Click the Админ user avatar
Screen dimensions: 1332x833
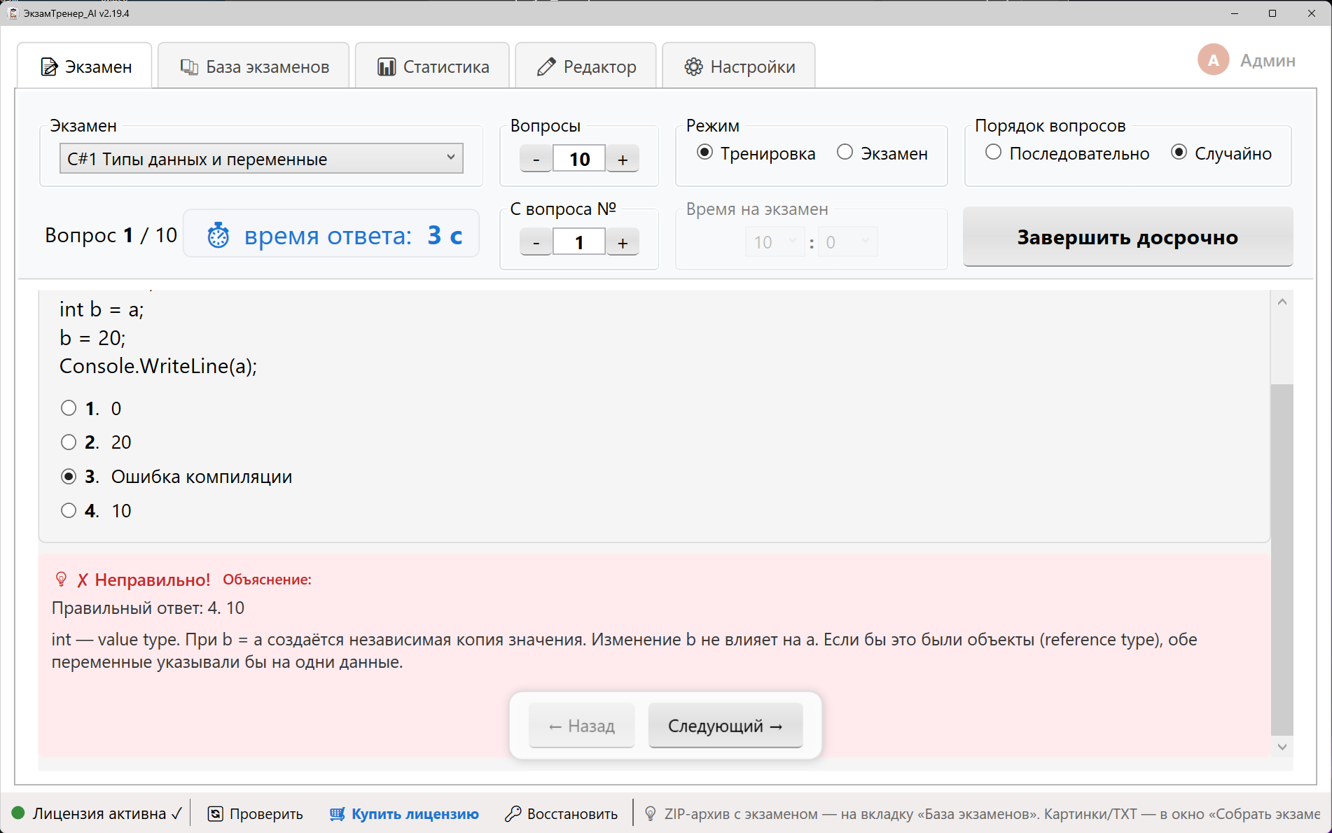[x=1214, y=60]
